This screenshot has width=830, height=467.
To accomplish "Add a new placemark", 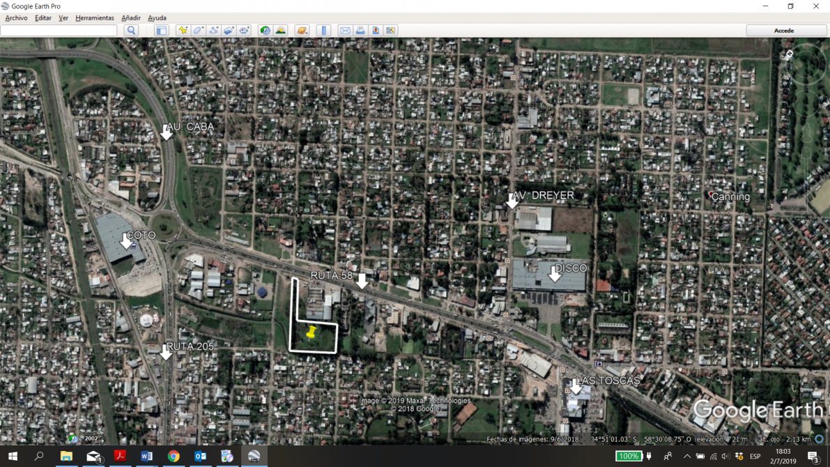I will (183, 31).
